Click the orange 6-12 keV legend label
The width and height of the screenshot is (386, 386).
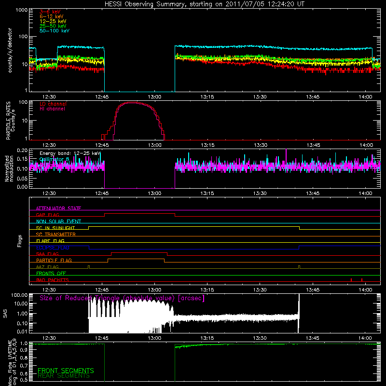pyautogui.click(x=51, y=16)
